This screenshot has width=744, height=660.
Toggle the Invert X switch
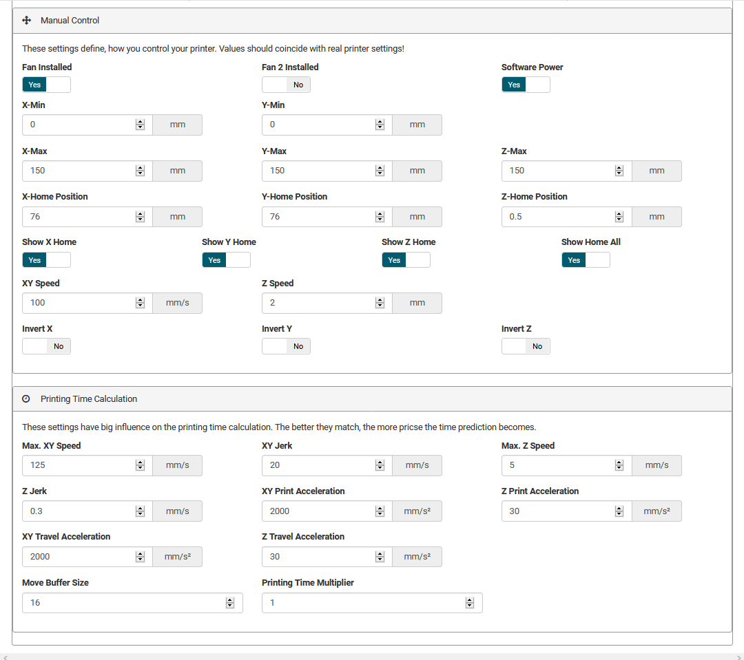tap(47, 346)
